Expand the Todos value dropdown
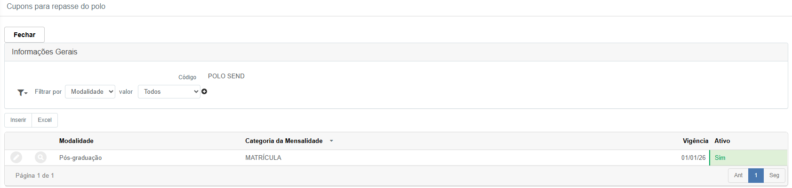Viewport: 792px width, 188px height. tap(169, 91)
